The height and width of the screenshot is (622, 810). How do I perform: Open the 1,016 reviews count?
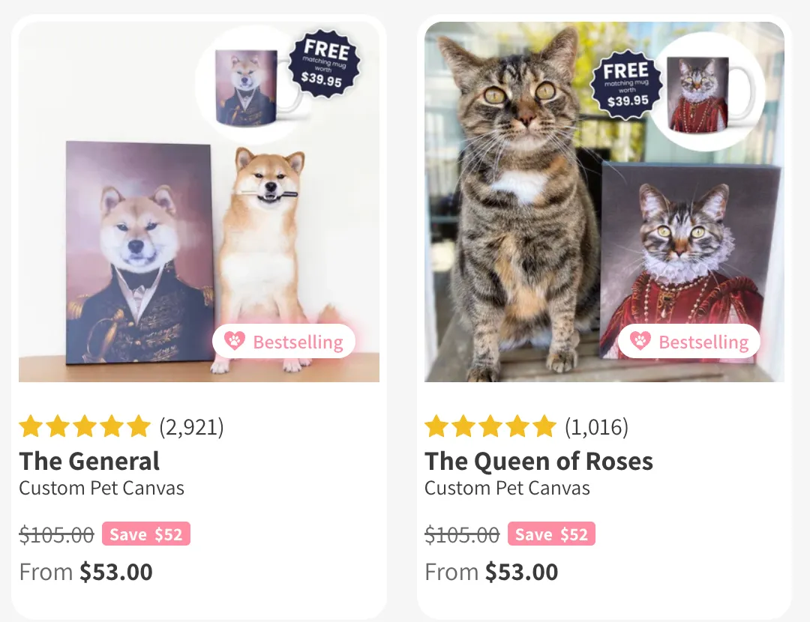coord(596,427)
